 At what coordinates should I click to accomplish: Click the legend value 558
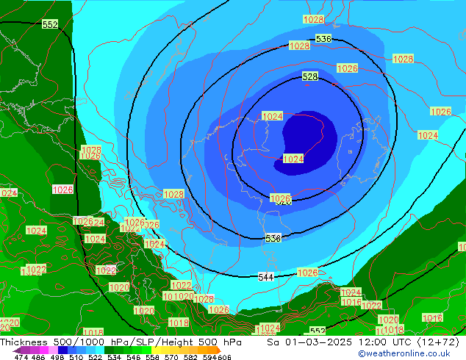pos(152,357)
